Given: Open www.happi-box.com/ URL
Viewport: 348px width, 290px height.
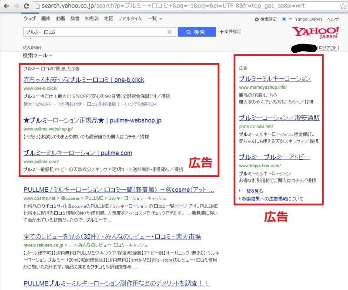Looking at the screenshot, I should (x=260, y=165).
